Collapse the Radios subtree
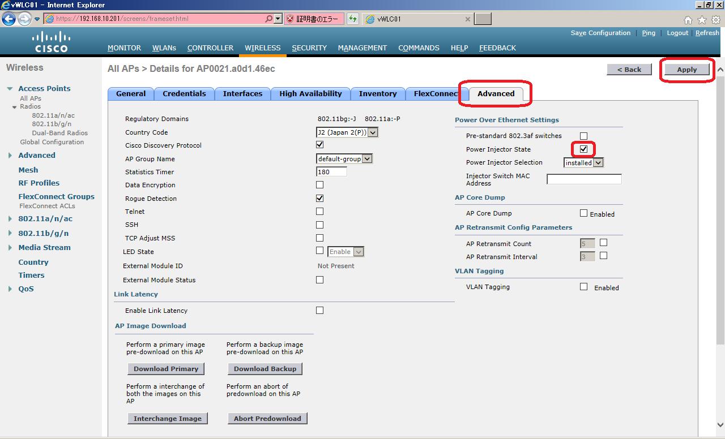 [x=15, y=107]
